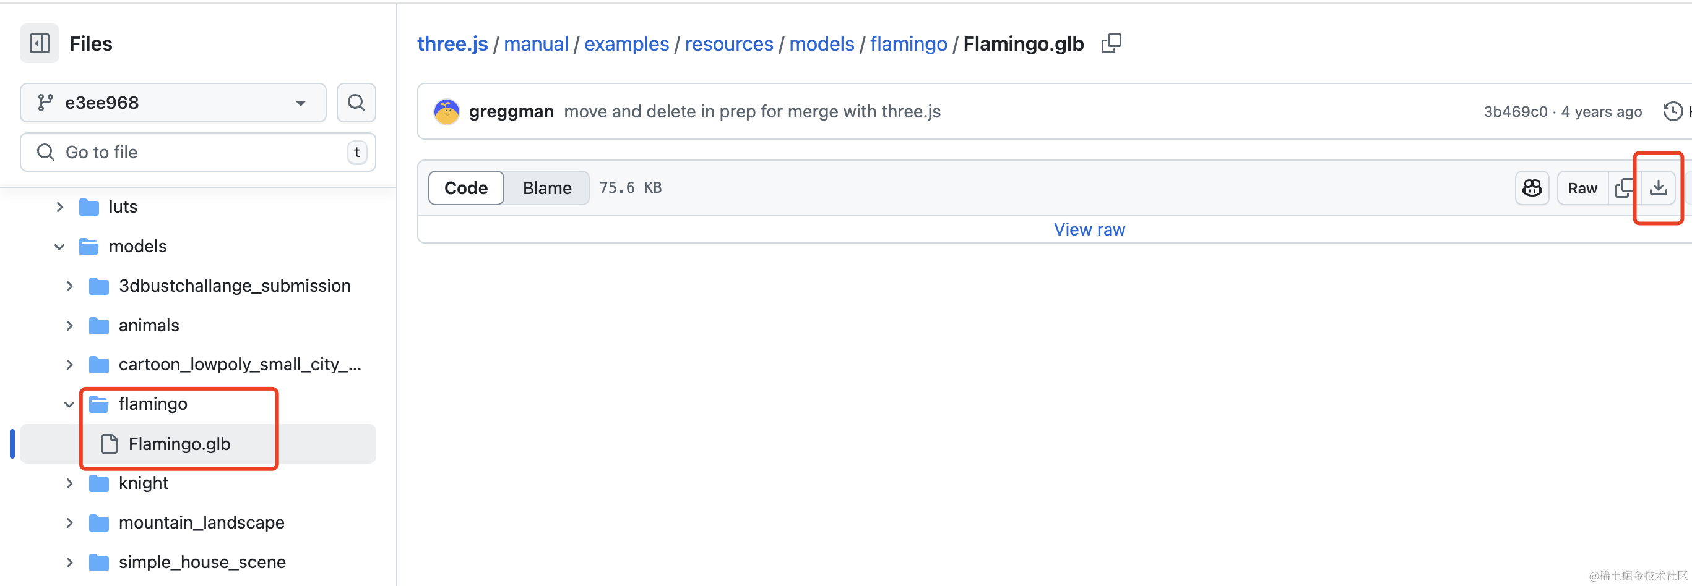Click the luts folder icon

[x=88, y=207]
